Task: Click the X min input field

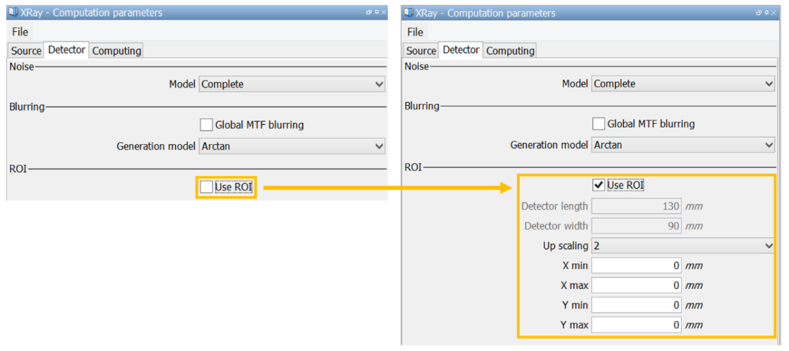Action: [x=636, y=266]
